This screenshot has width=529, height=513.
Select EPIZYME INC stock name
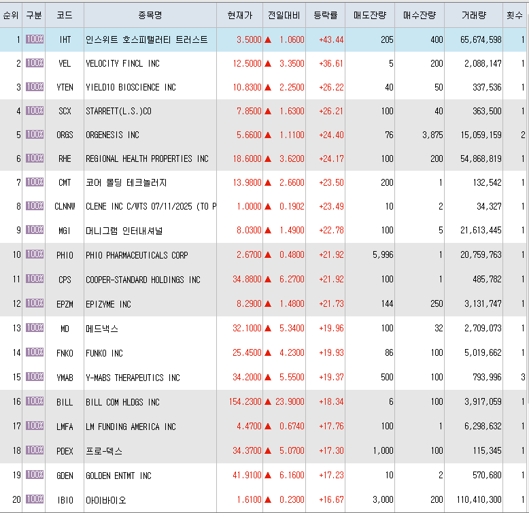click(x=108, y=304)
